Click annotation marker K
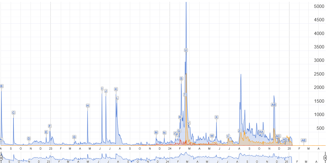This screenshot has width=327, height=163. (x=116, y=89)
